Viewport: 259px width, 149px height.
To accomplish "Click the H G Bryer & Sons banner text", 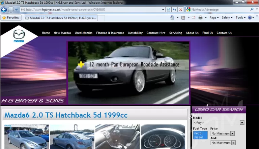I will [32, 100].
